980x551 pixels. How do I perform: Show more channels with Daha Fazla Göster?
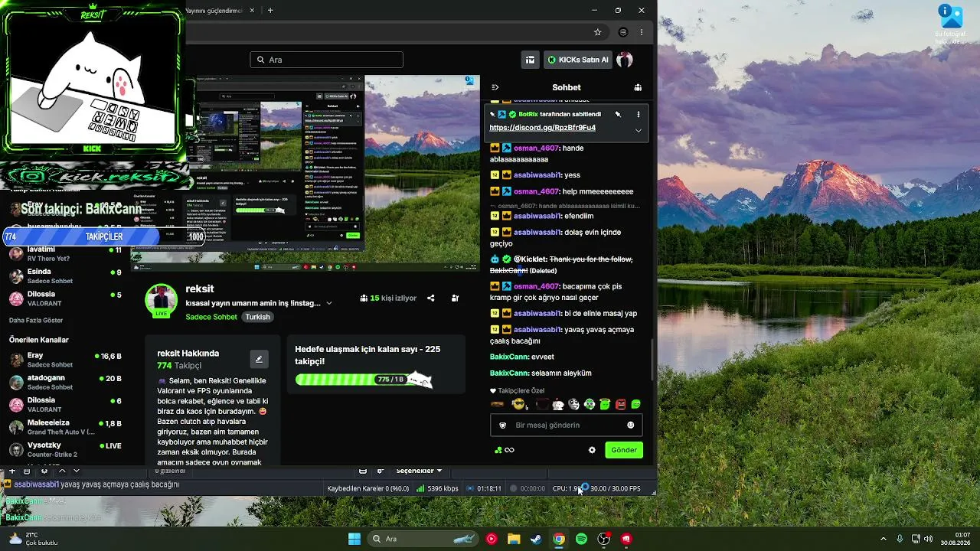[36, 320]
